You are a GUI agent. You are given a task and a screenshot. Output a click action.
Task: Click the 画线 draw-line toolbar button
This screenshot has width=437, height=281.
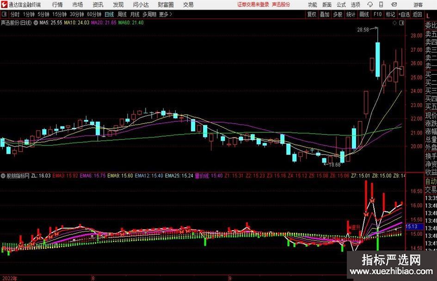(x=364, y=14)
